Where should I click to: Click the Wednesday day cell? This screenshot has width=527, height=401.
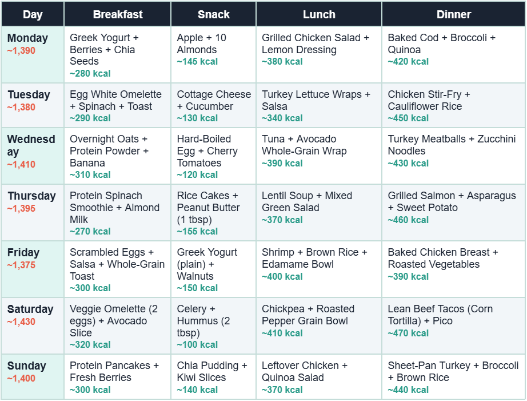pyautogui.click(x=31, y=146)
